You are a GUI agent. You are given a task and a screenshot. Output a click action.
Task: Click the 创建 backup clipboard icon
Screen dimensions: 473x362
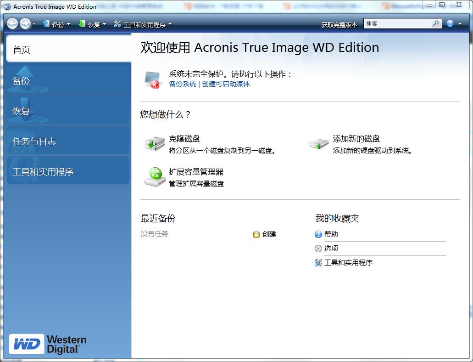pos(256,234)
